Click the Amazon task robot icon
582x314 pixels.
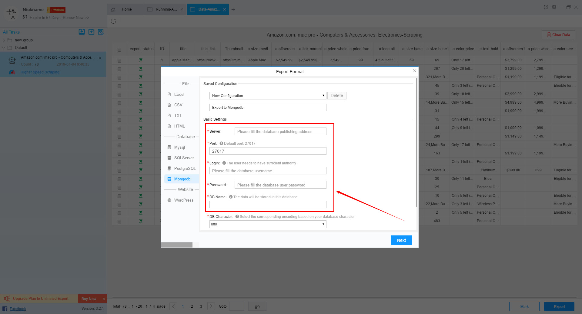click(12, 60)
